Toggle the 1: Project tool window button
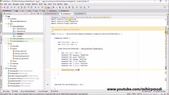 coord(1,17)
